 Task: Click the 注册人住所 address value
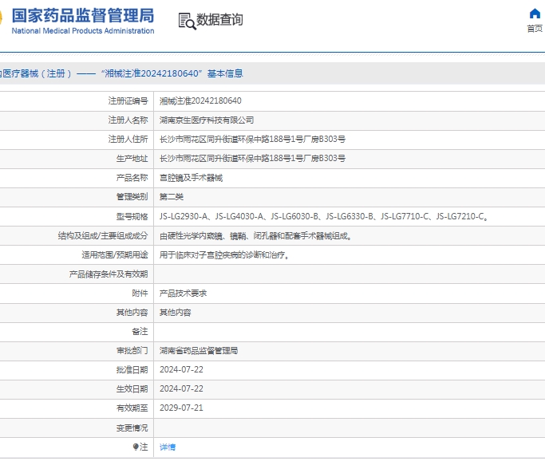252,139
